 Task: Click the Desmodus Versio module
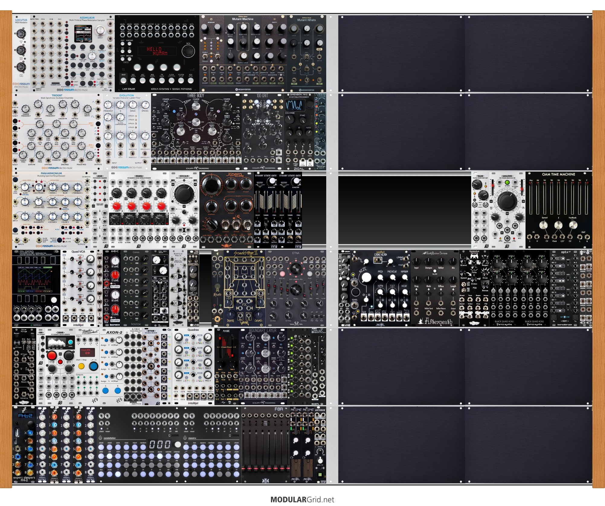(x=474, y=288)
